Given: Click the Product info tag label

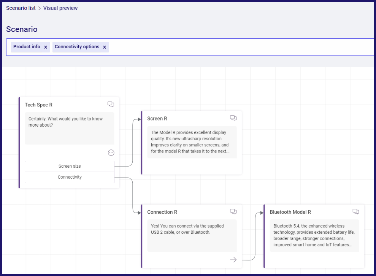Looking at the screenshot, I should point(27,46).
